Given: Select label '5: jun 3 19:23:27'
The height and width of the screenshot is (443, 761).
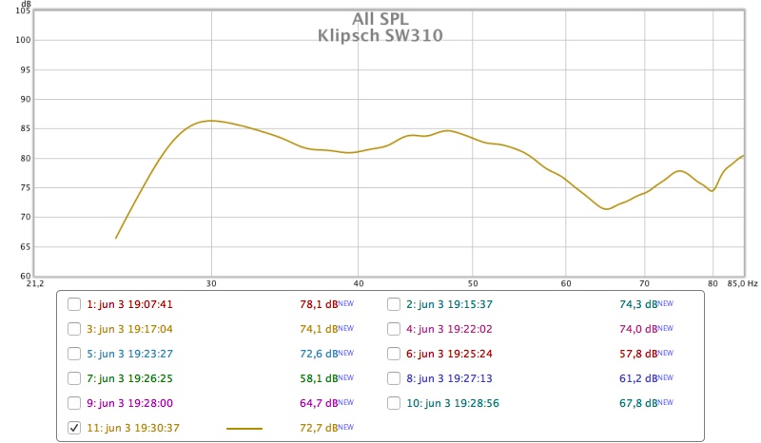Looking at the screenshot, I should [129, 354].
